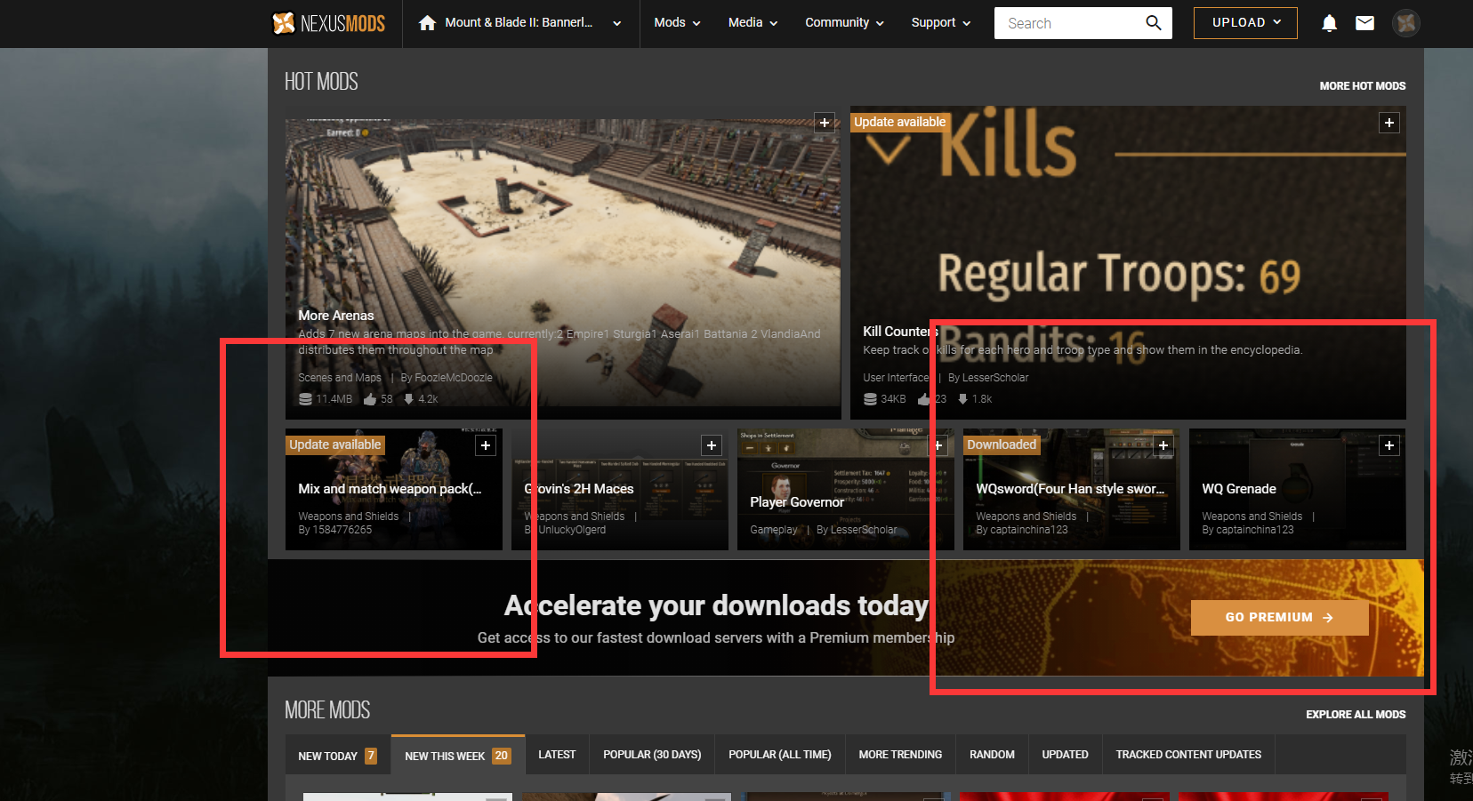The height and width of the screenshot is (801, 1473).
Task: Open the EXPLORE ALL MODS link
Action: (x=1356, y=715)
